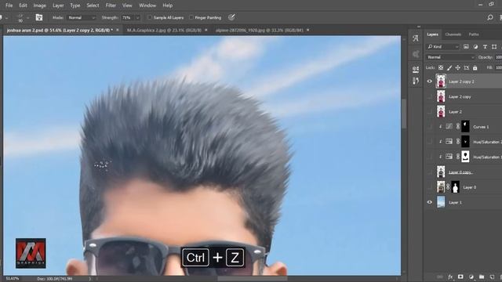
Task: Open the brushes panel icon in side dock
Action: (416, 69)
